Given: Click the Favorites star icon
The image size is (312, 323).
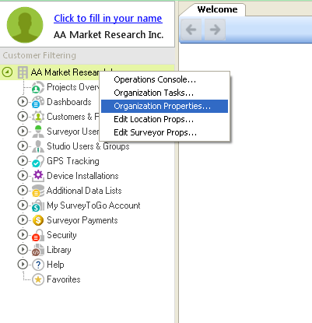Looking at the screenshot, I should pyautogui.click(x=38, y=279).
